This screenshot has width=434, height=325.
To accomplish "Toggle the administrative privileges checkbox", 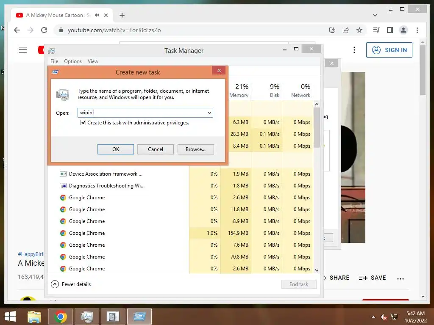I will [83, 122].
